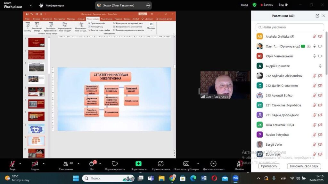Click the React (Отреагировать) icon

click(115, 164)
